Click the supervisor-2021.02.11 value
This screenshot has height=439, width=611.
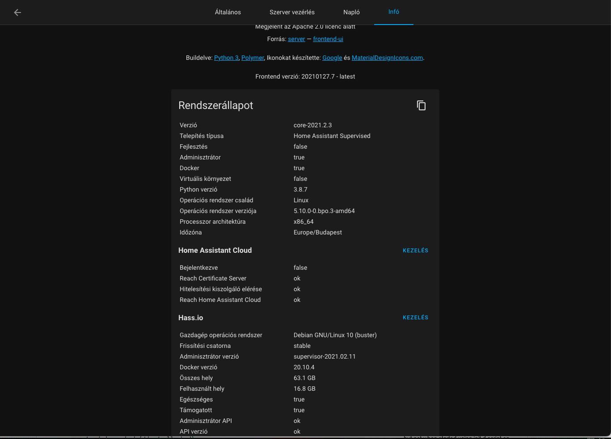click(324, 356)
